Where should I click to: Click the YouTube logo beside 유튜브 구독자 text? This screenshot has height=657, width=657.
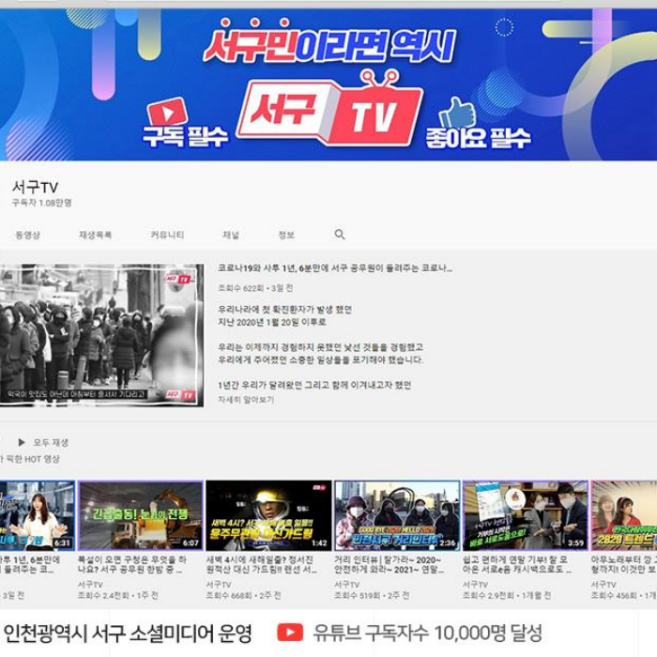click(290, 633)
